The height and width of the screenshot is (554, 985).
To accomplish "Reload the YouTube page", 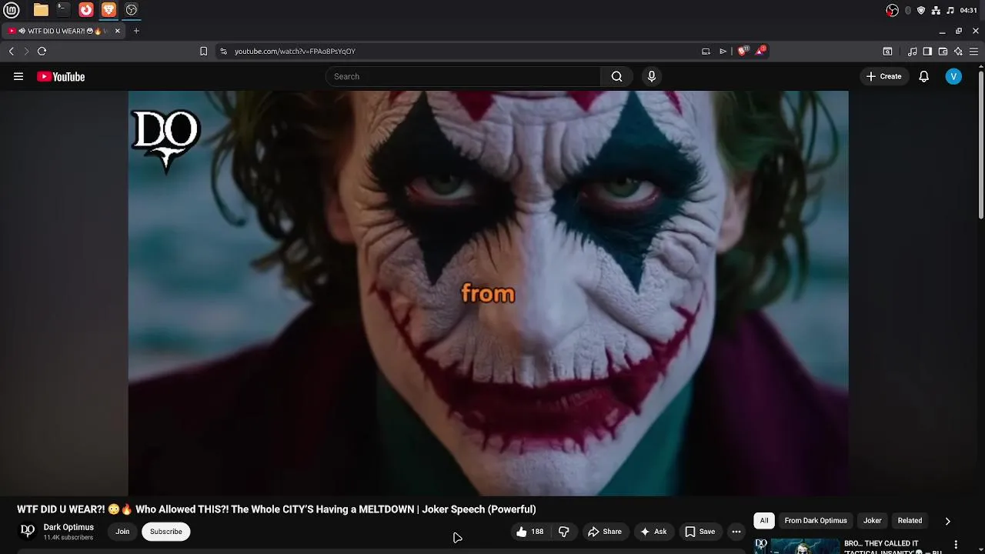I will pos(42,51).
